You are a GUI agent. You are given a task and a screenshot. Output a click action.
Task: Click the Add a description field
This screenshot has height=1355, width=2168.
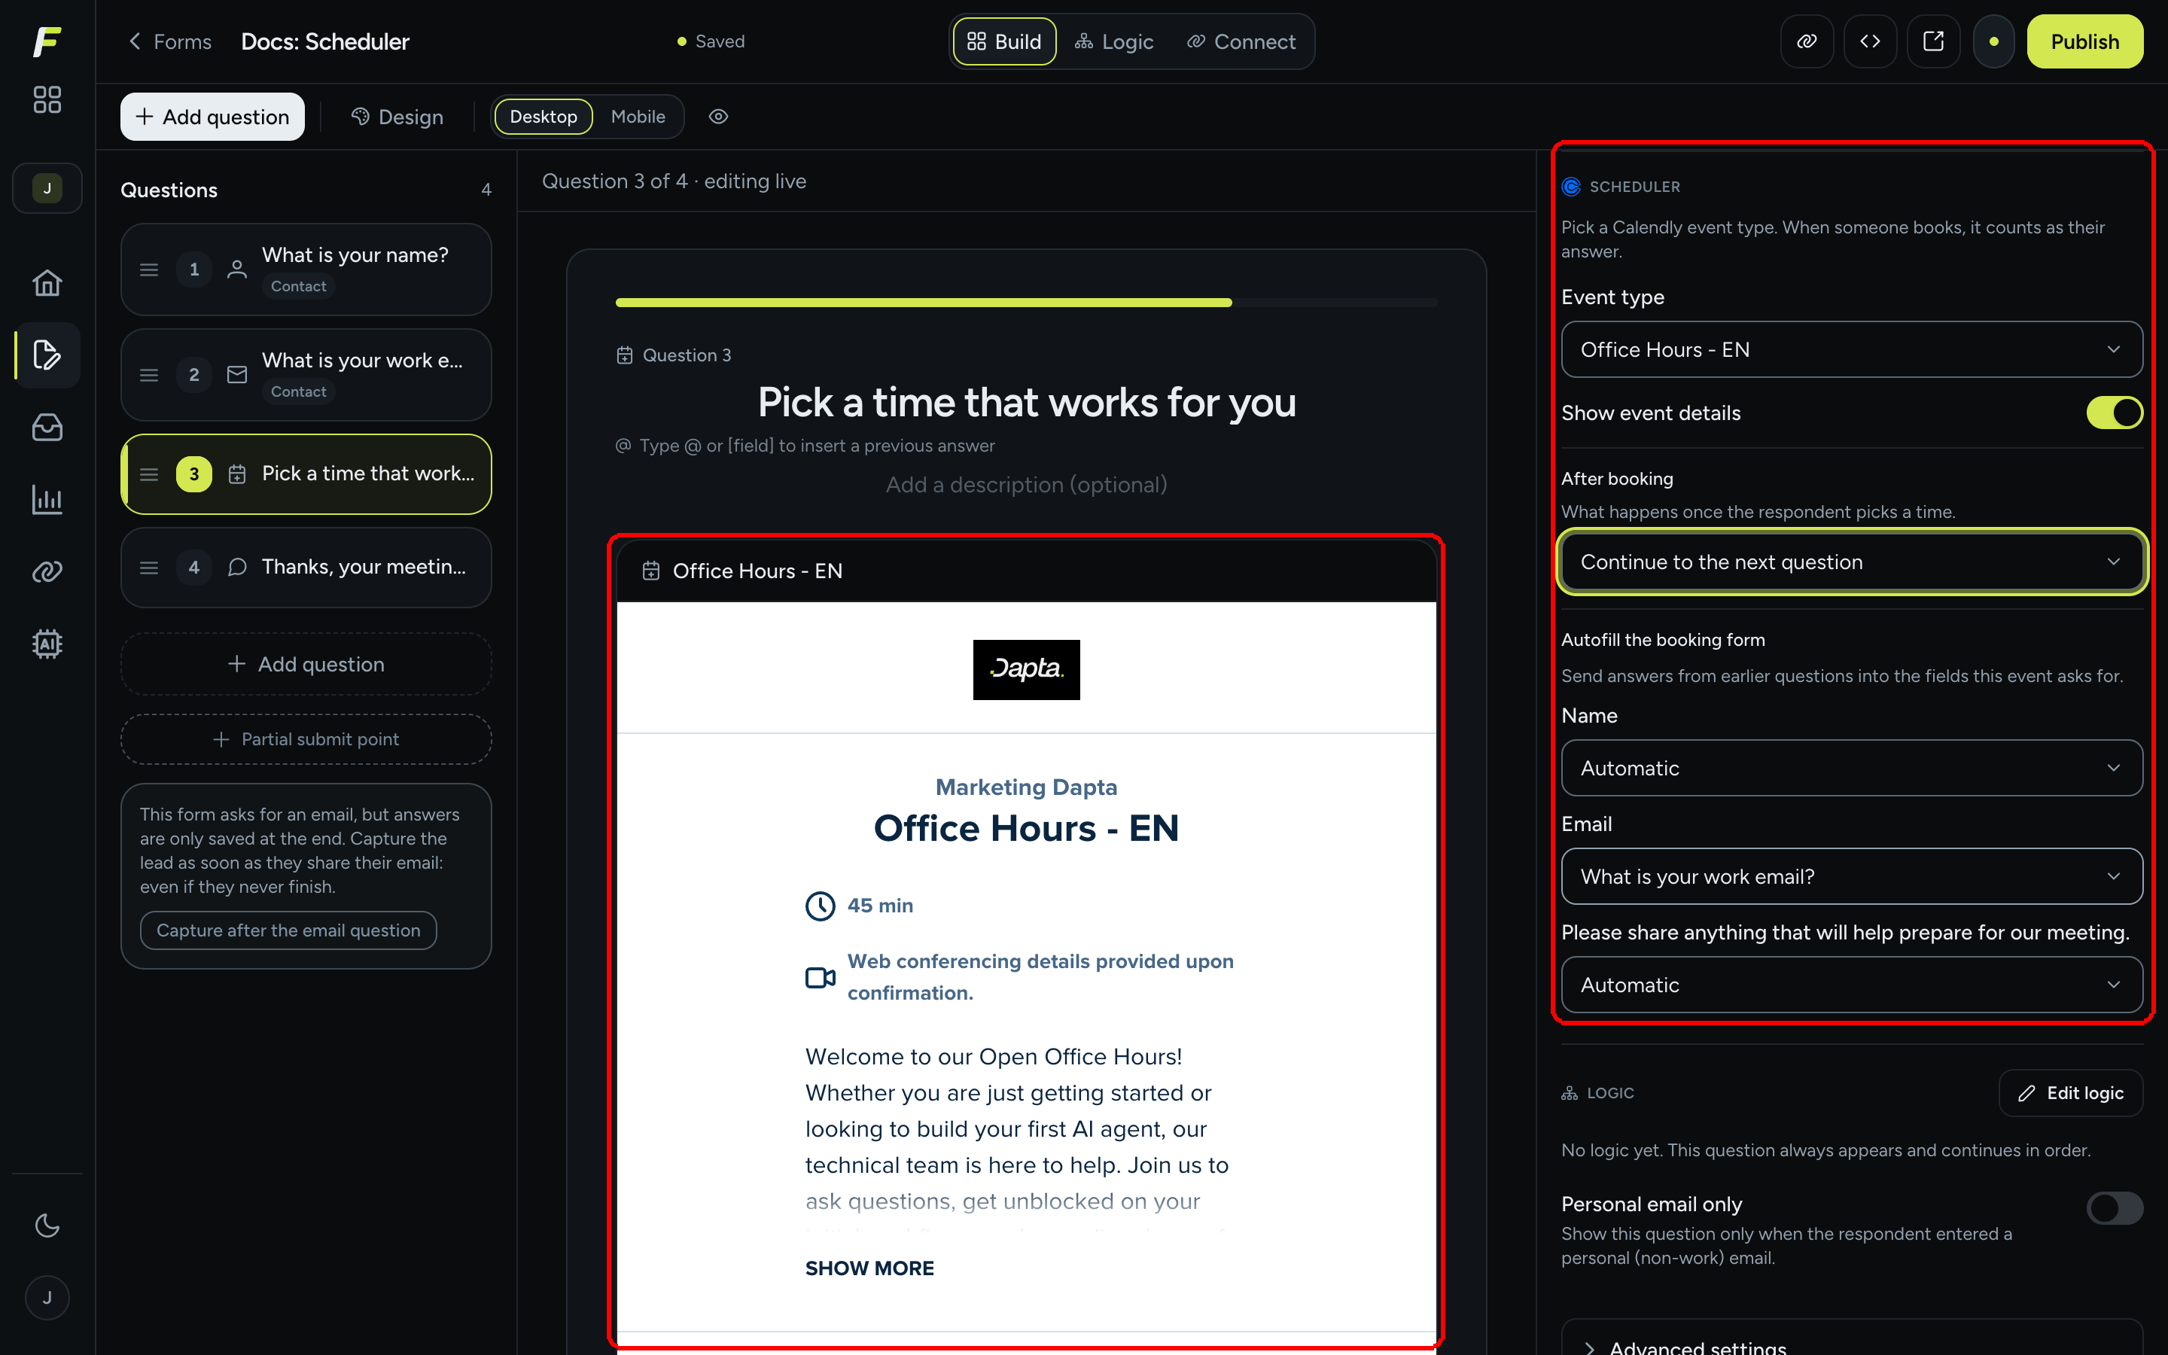tap(1027, 485)
